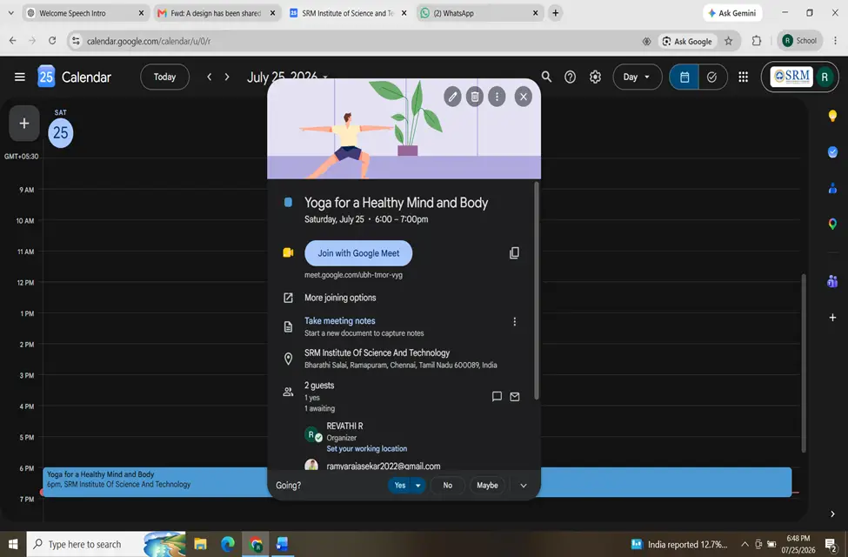The height and width of the screenshot is (557, 848).
Task: Click Ask Gemini button
Action: click(x=732, y=13)
